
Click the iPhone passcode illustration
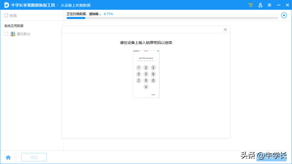point(146,74)
